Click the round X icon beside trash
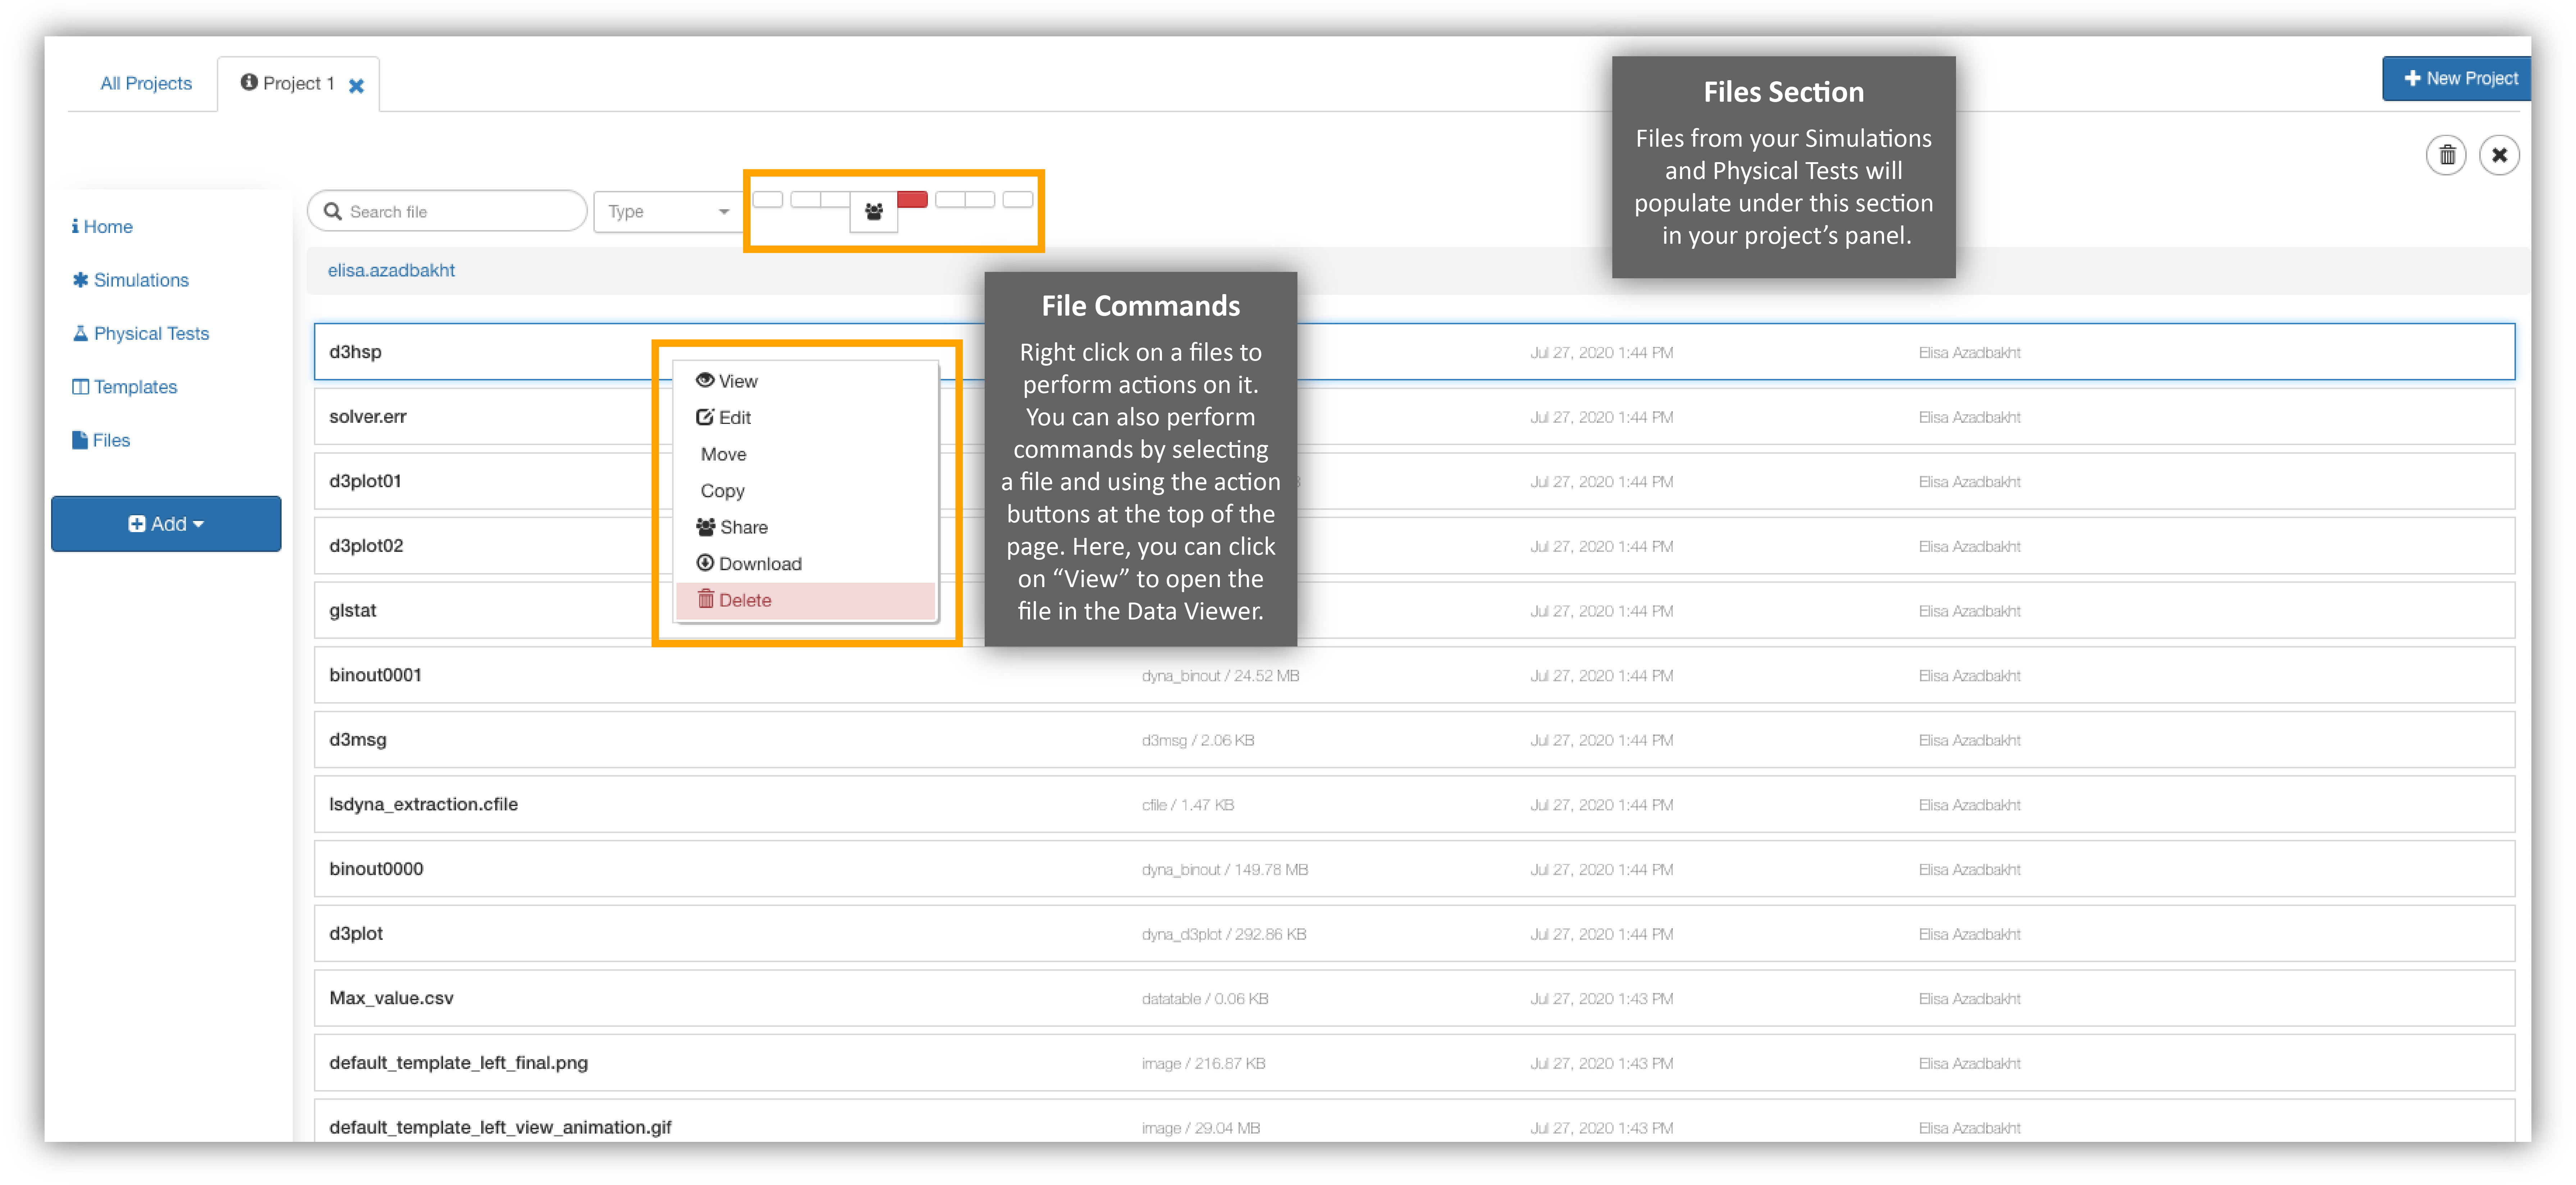This screenshot has height=1185, width=2576. coord(2499,155)
